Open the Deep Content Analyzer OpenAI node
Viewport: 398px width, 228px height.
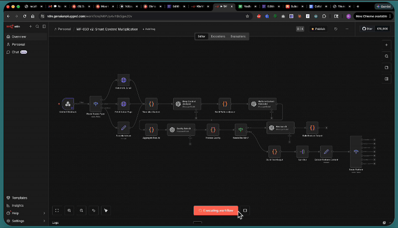(x=187, y=104)
